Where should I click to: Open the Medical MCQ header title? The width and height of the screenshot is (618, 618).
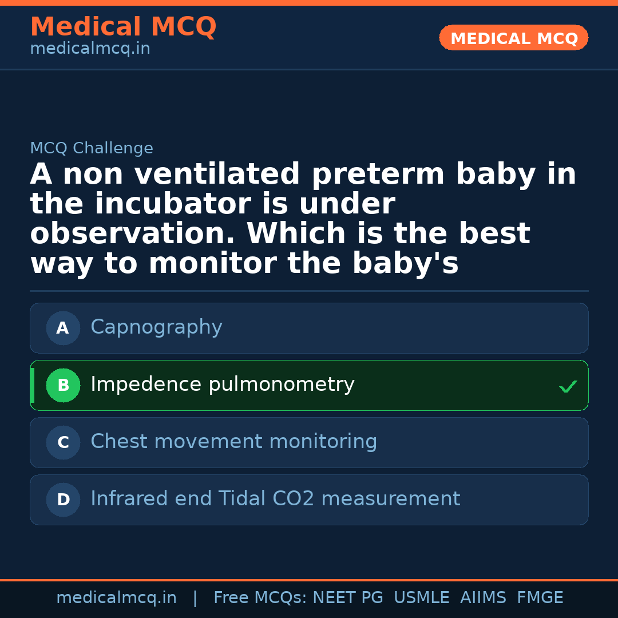point(123,27)
